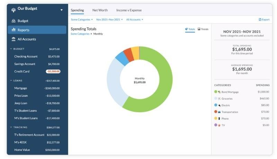Click the Some Categories breadcrumb link

click(80, 34)
